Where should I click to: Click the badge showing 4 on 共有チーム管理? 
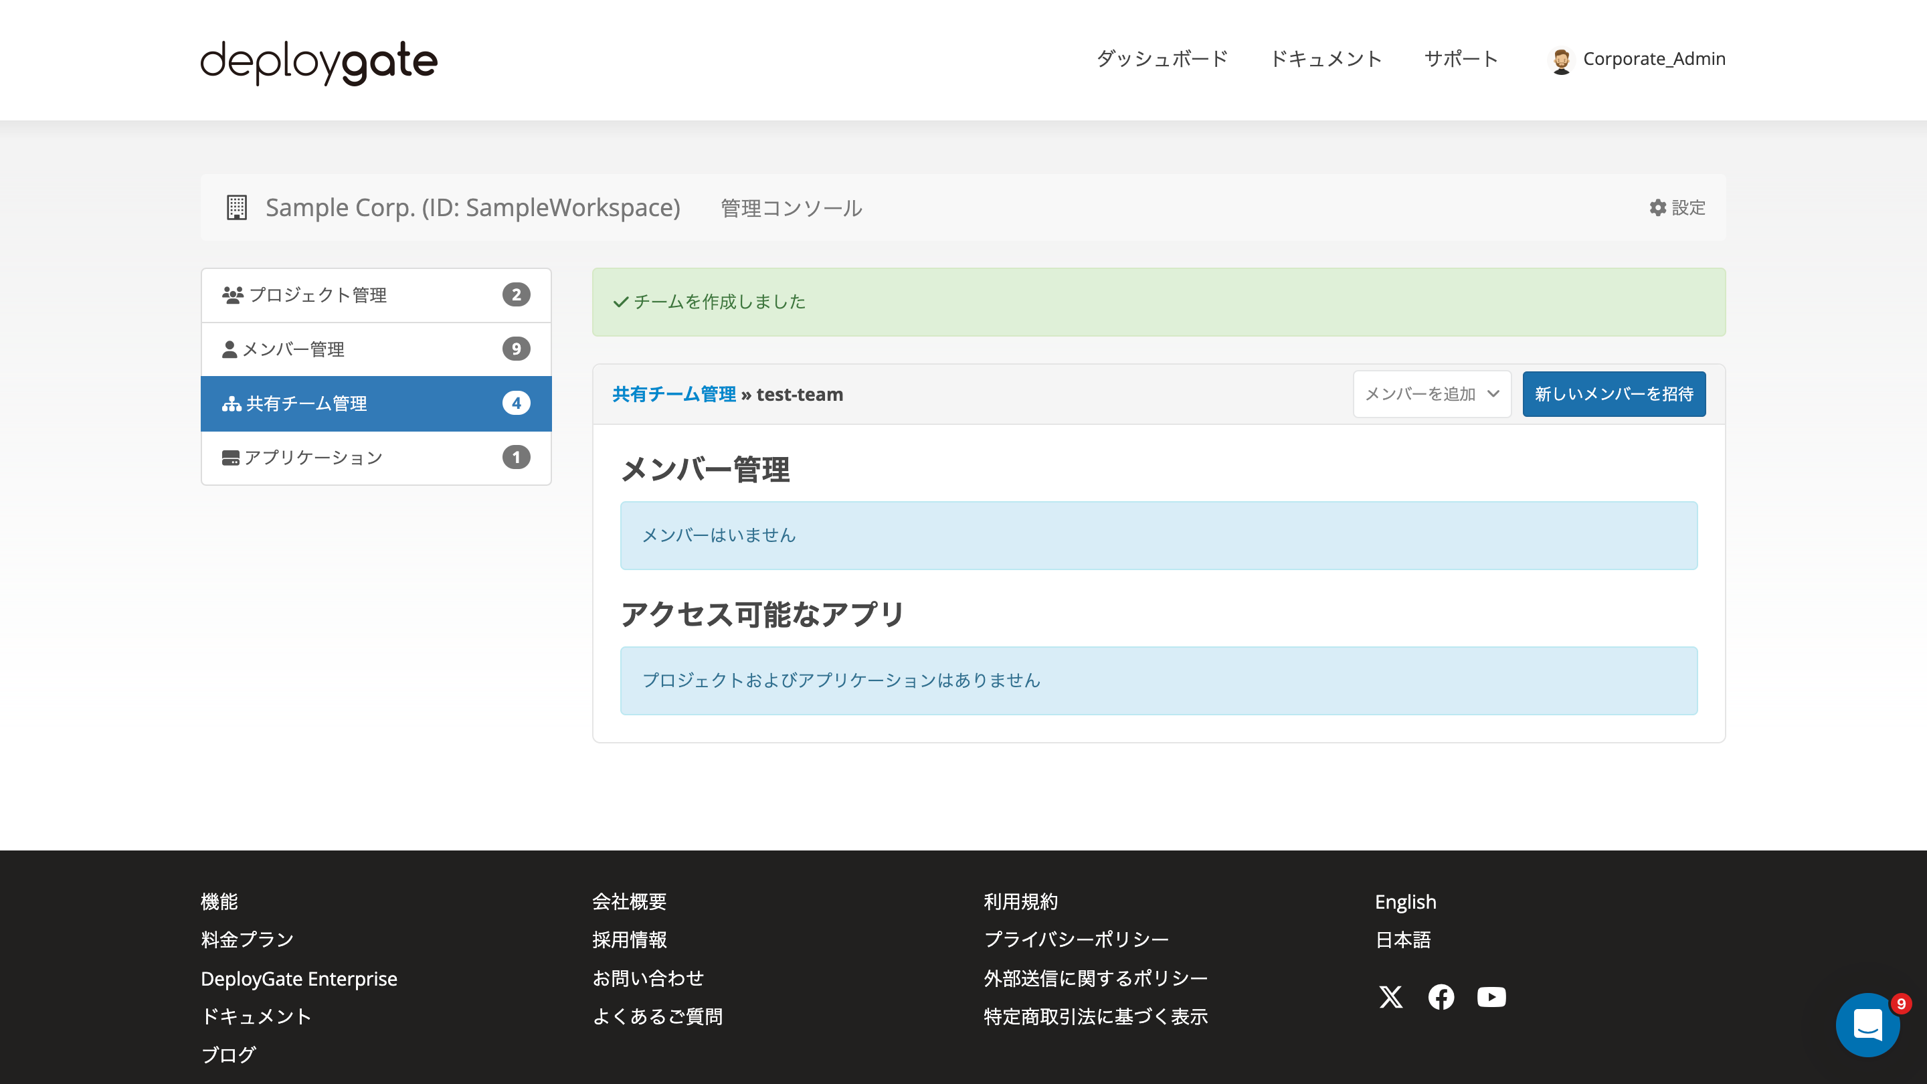(517, 403)
